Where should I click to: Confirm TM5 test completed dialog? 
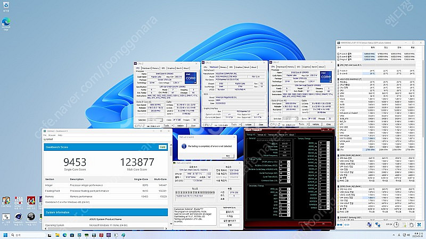(228, 156)
